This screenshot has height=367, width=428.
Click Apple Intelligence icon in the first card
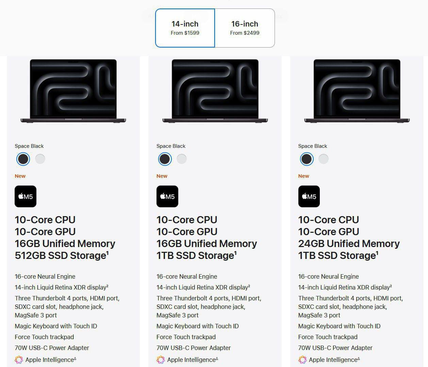pos(19,360)
